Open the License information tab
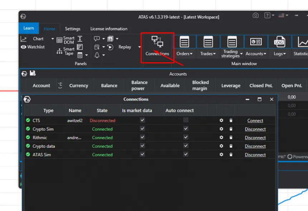The height and width of the screenshot is (211, 308). coord(109,29)
